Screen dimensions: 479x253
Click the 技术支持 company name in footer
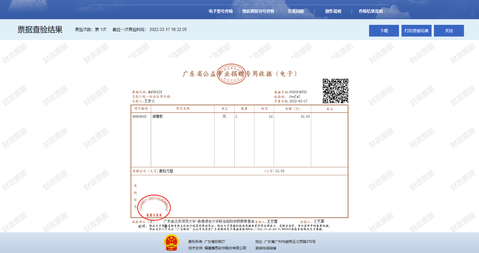[x=225, y=248]
